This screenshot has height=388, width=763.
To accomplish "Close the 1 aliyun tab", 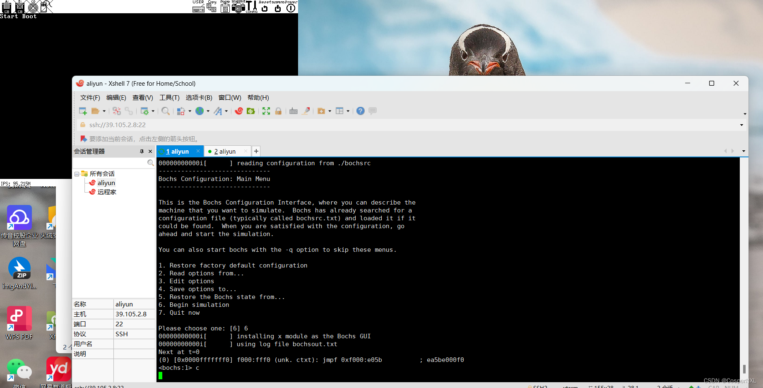I will 198,151.
